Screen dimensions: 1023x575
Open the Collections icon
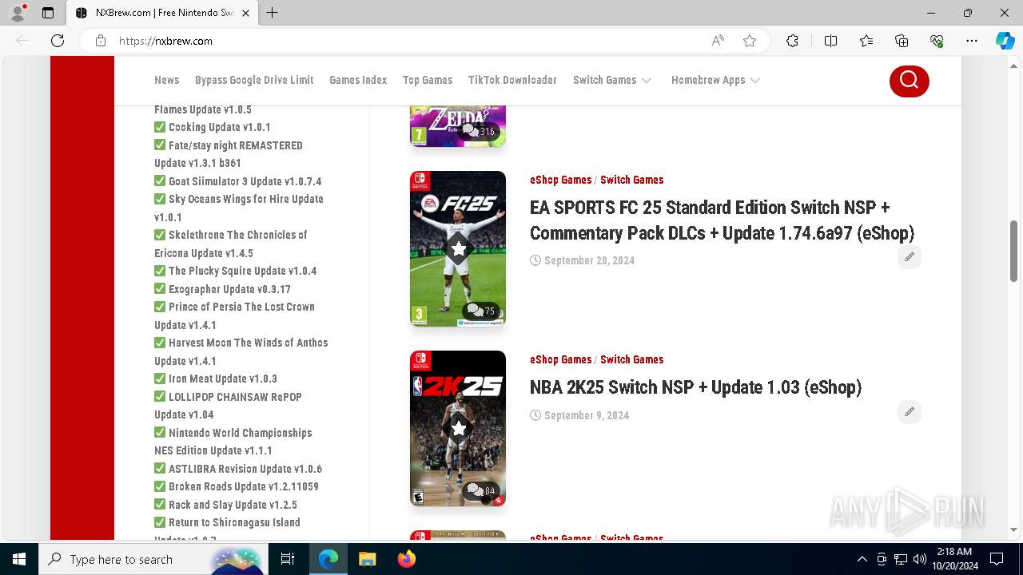(x=902, y=41)
